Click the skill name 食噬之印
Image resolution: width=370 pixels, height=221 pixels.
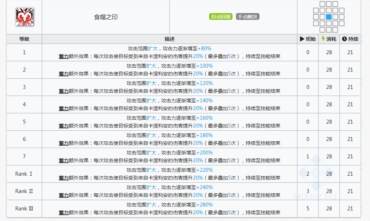[x=106, y=17]
